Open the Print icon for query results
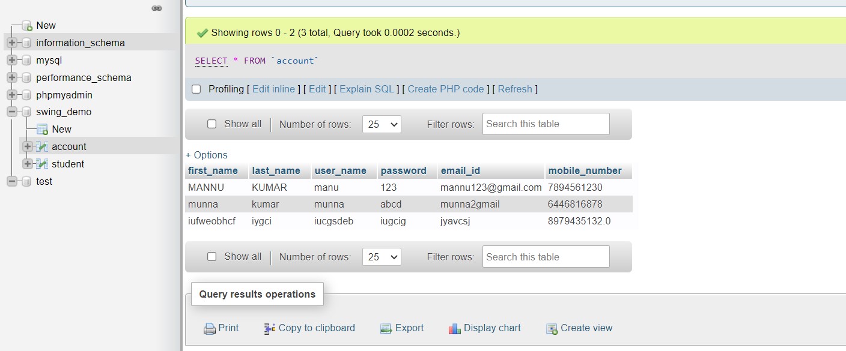Image resolution: width=846 pixels, height=351 pixels. point(210,328)
